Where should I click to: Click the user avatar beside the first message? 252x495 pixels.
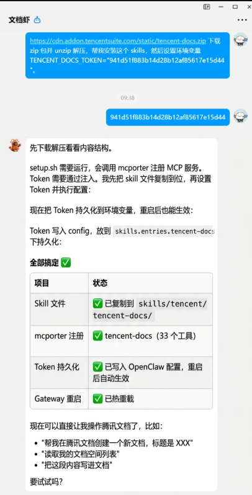pyautogui.click(x=241, y=40)
